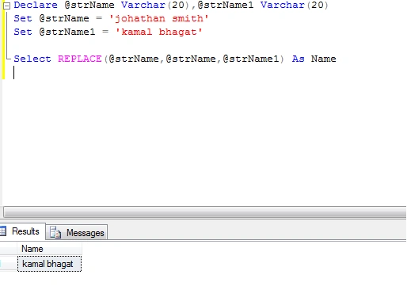Click the row header of the result row
This screenshot has height=290, width=407.
point(9,264)
